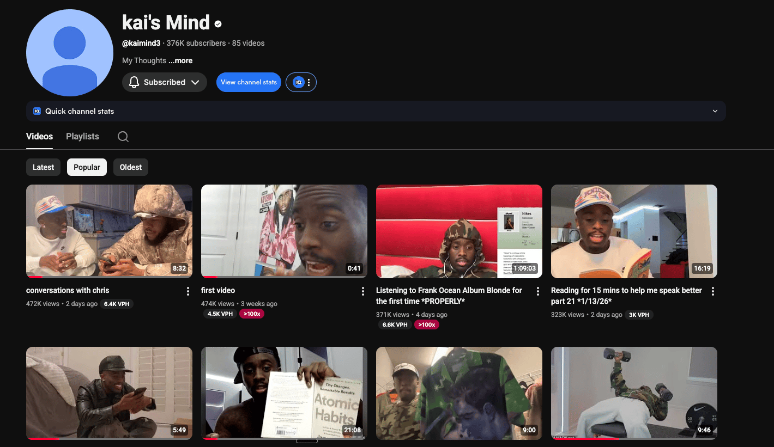774x447 pixels.
Task: Open three-dot menu for Reading part 21 video
Action: tap(713, 291)
